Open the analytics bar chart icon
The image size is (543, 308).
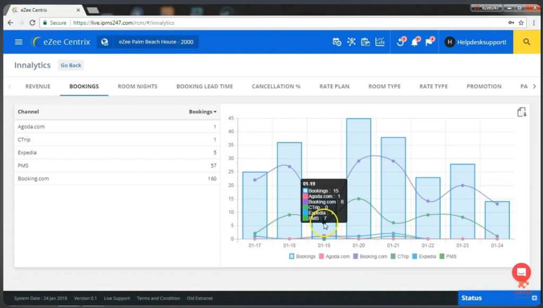click(x=380, y=41)
